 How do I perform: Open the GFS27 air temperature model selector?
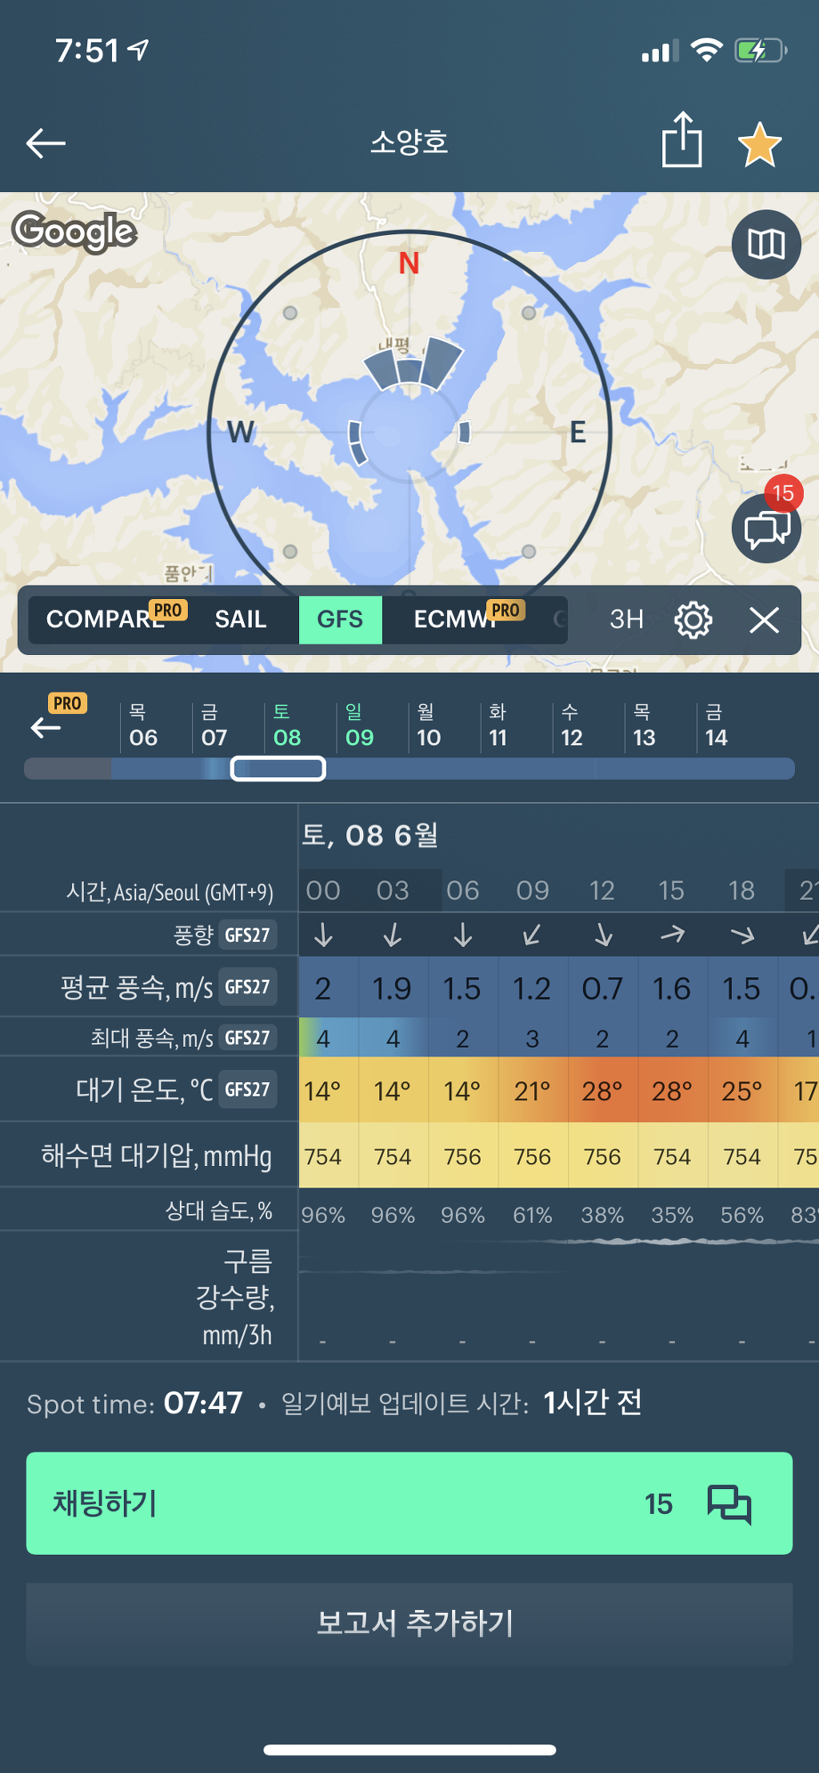pos(247,1089)
